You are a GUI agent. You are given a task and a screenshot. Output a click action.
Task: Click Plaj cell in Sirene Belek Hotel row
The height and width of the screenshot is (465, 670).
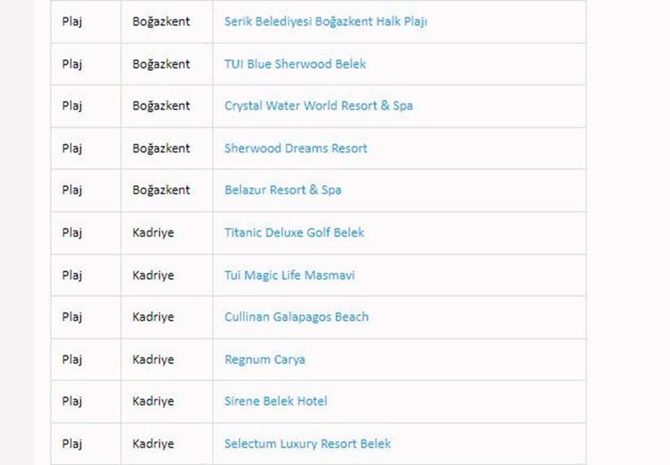pyautogui.click(x=72, y=401)
